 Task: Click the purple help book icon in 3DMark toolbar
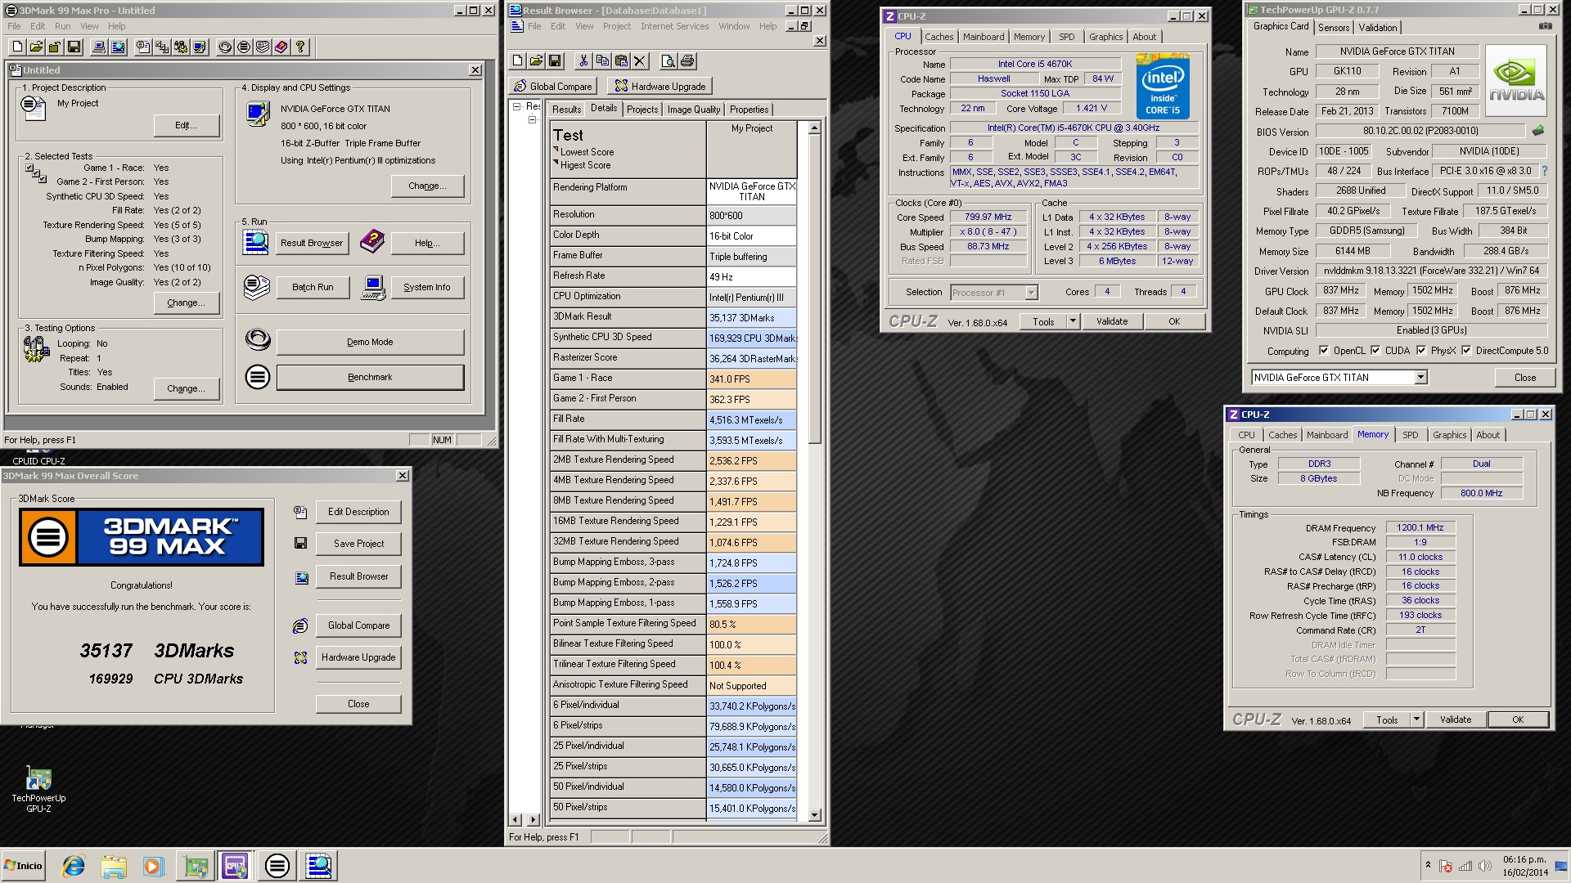281,47
